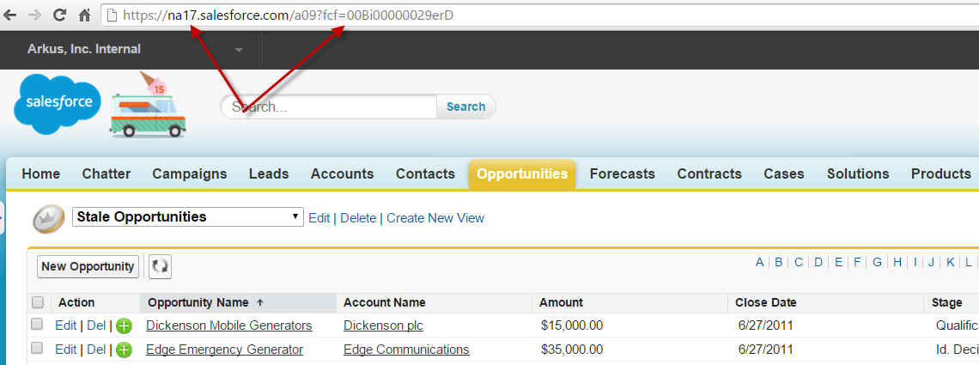This screenshot has height=365, width=979.
Task: Filter list by letter G
Action: pos(877,262)
